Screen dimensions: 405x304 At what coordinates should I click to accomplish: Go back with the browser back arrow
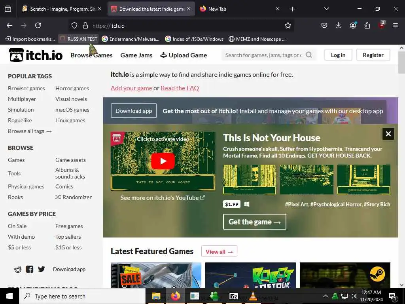click(9, 25)
